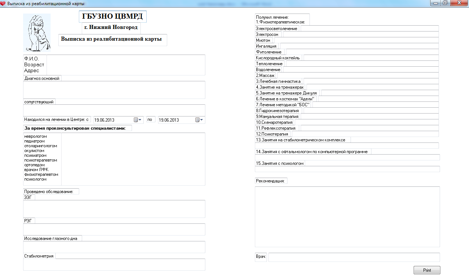Click the 'г. Нижний Новгород' label

click(x=111, y=27)
